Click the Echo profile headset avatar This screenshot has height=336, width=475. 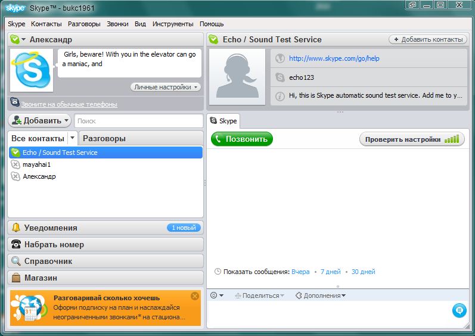pos(237,77)
